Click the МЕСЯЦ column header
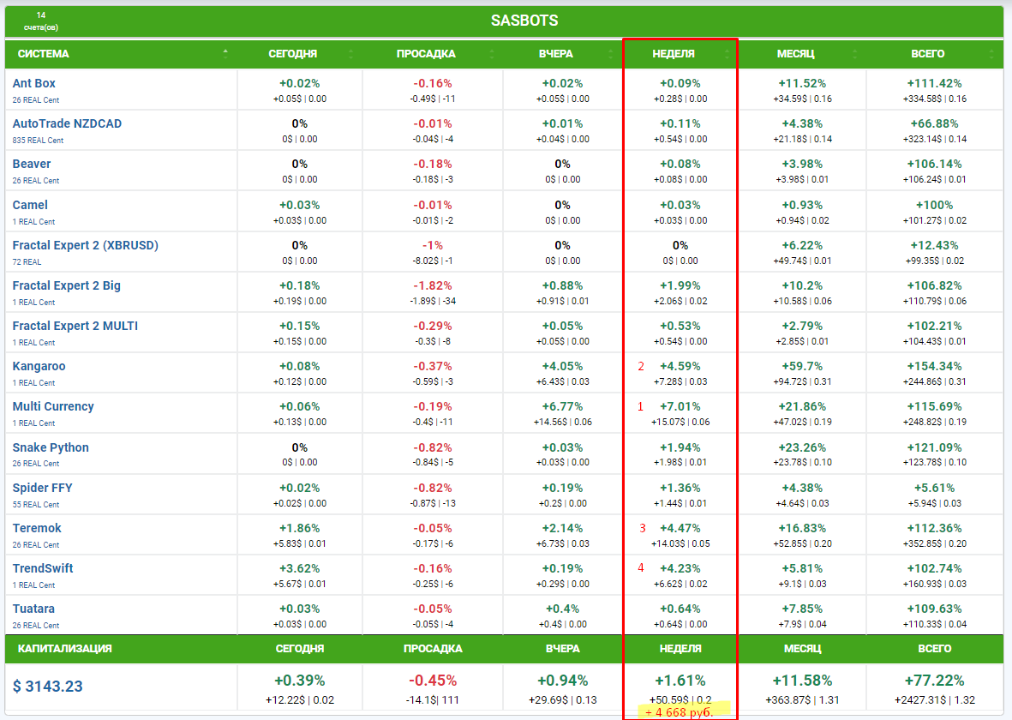 click(795, 54)
